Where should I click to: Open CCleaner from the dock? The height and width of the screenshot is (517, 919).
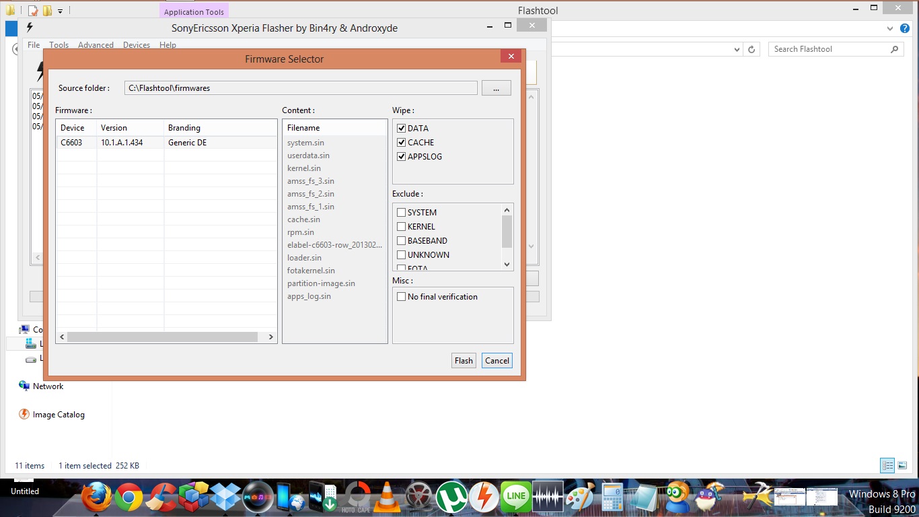click(x=162, y=498)
